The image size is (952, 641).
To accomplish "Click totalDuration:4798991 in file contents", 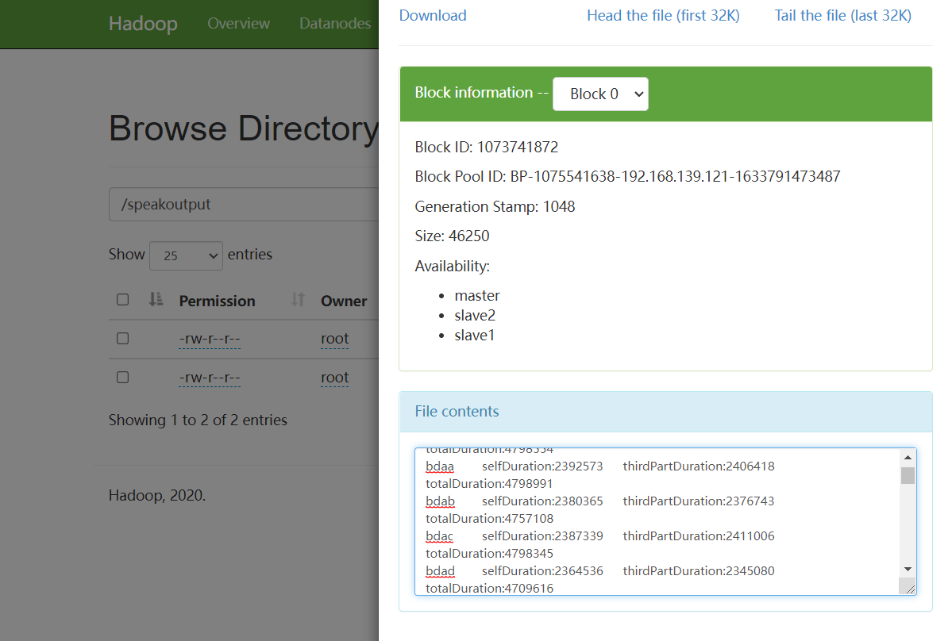I will click(489, 484).
